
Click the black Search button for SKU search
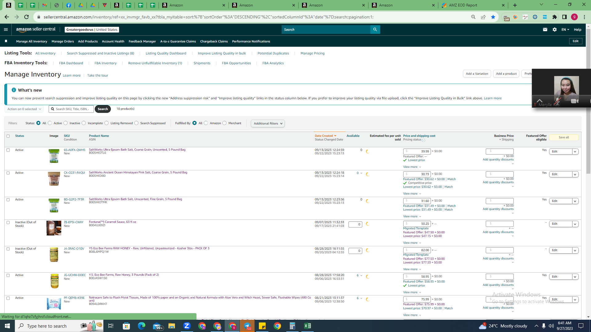pyautogui.click(x=103, y=109)
